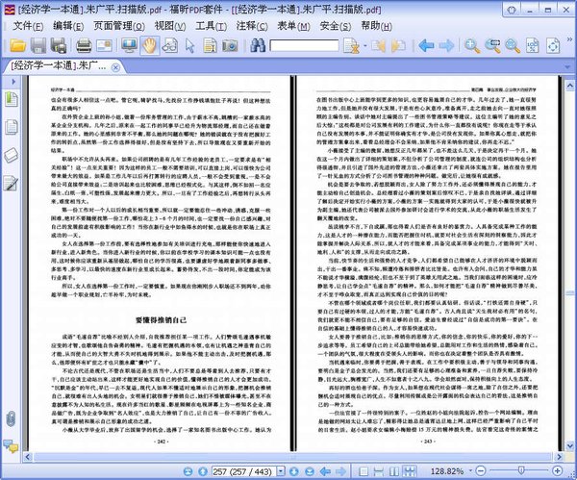Click the vertical scrollbar up arrow
Screen dimensions: 577x480
click(570, 86)
